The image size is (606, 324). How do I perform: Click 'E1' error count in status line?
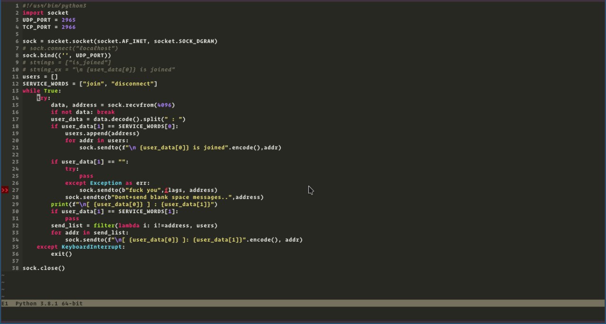5,303
